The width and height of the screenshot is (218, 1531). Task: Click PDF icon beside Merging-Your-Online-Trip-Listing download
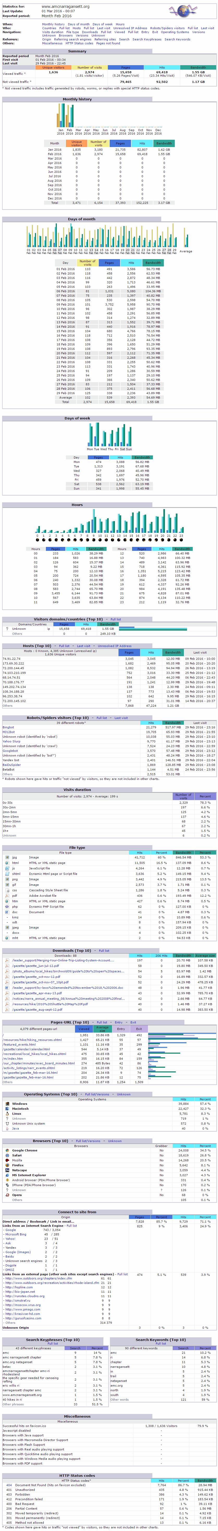click(7, 960)
